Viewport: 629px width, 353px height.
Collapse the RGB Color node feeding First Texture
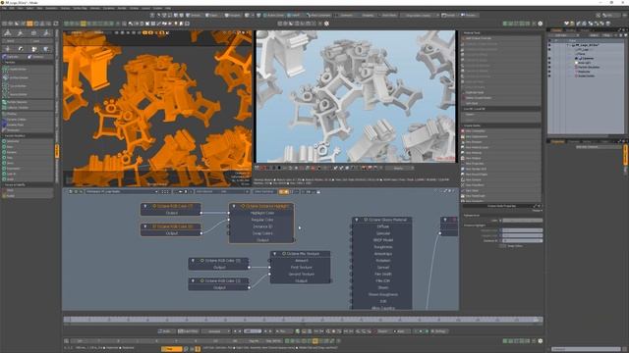click(193, 261)
